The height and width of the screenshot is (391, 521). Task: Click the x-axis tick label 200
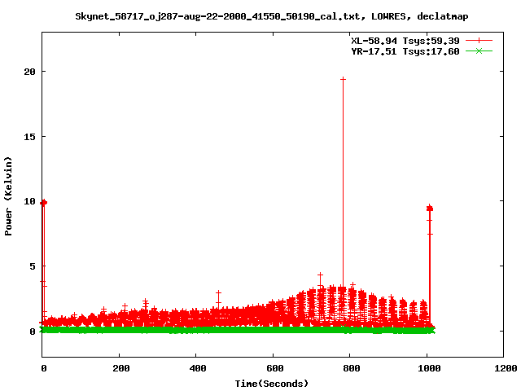[x=121, y=368]
